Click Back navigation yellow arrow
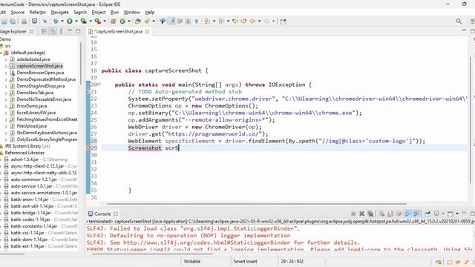 (x=252, y=22)
